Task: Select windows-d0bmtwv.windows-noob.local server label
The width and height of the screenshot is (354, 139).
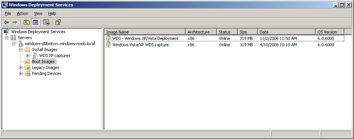Action: point(60,44)
